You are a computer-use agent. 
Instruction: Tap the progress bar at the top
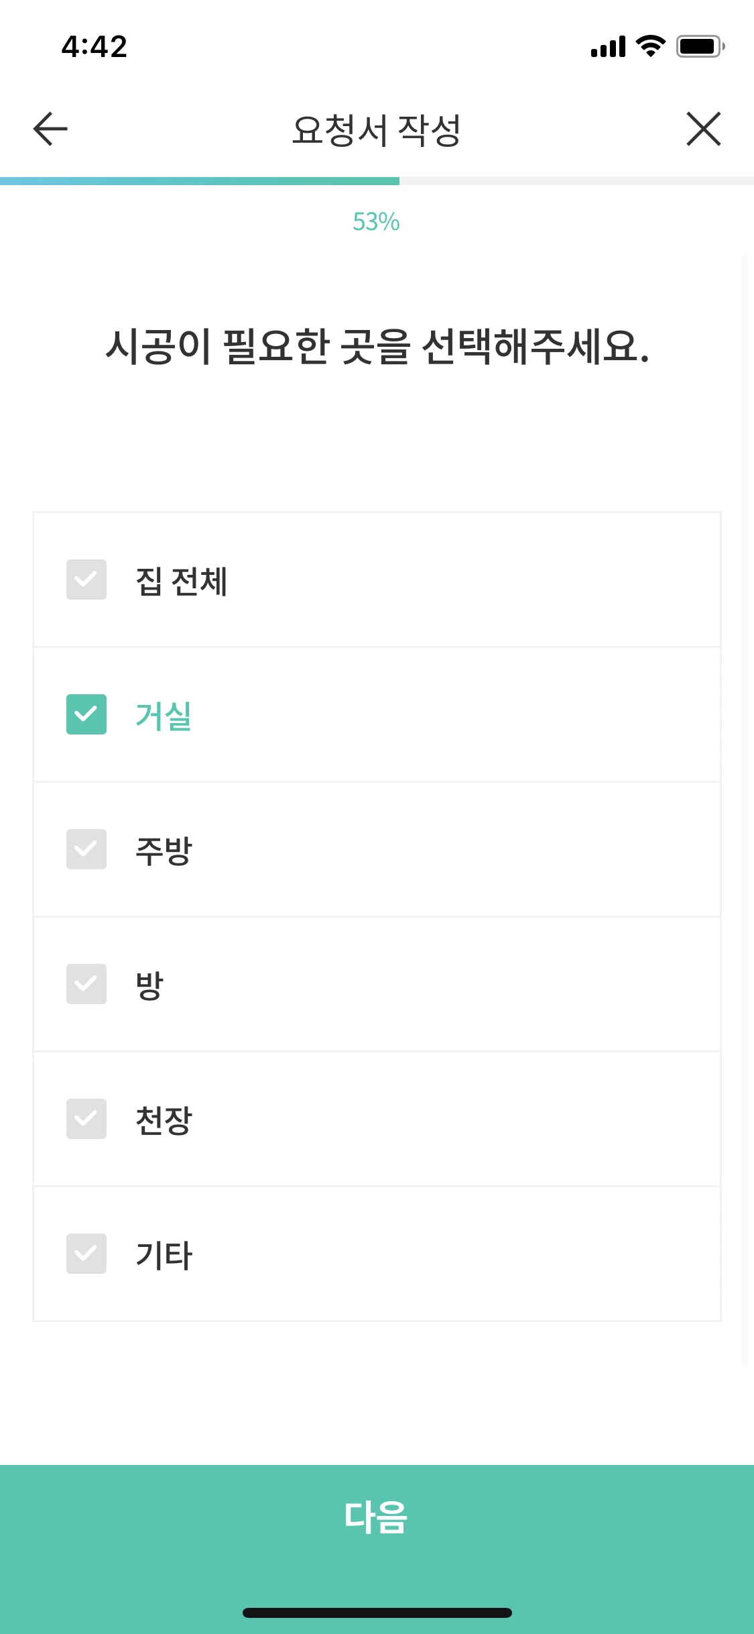tap(377, 178)
